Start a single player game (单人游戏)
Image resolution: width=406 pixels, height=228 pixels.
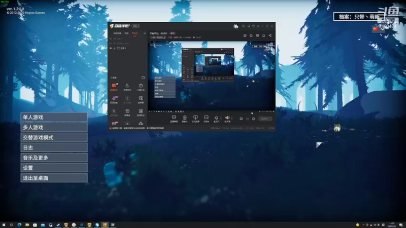[54, 117]
